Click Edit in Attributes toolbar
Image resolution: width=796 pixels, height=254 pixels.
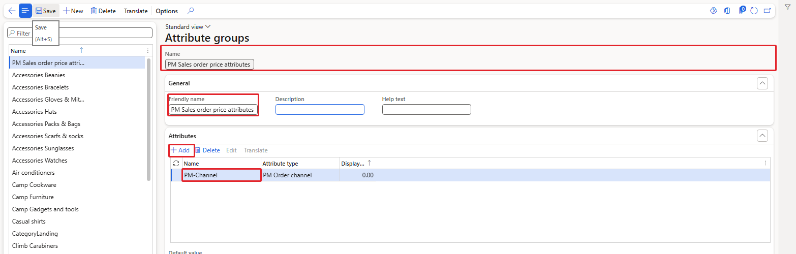[x=231, y=150]
